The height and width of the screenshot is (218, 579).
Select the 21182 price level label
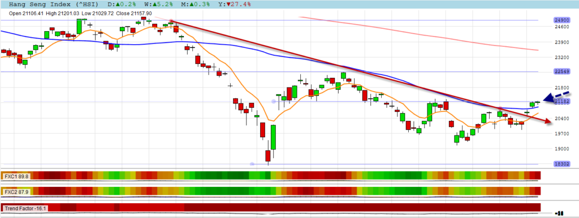(x=561, y=102)
